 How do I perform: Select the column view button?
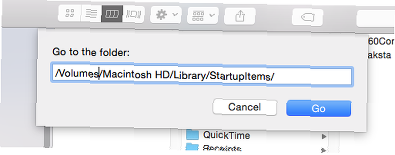click(112, 14)
